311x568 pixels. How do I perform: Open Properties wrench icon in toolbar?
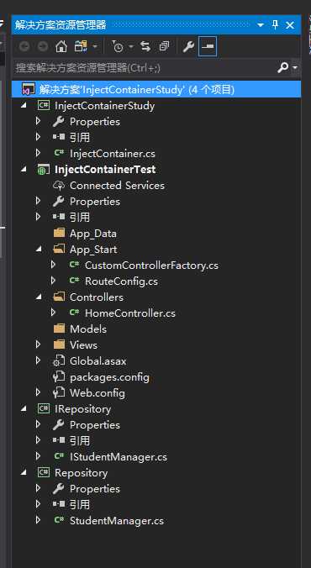188,46
